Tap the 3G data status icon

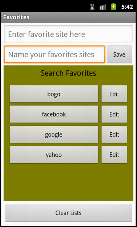pos(92,7)
